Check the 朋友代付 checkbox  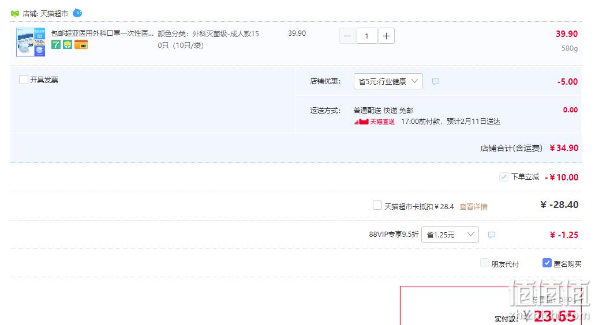coord(485,263)
